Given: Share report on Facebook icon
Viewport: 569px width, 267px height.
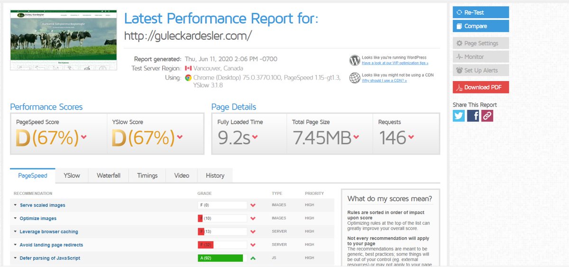Looking at the screenshot, I should 473,115.
